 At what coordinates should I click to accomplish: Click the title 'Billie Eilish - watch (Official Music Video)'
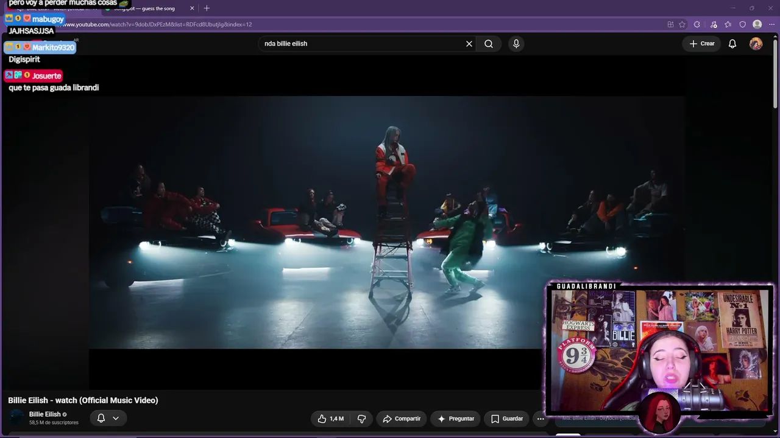point(83,400)
